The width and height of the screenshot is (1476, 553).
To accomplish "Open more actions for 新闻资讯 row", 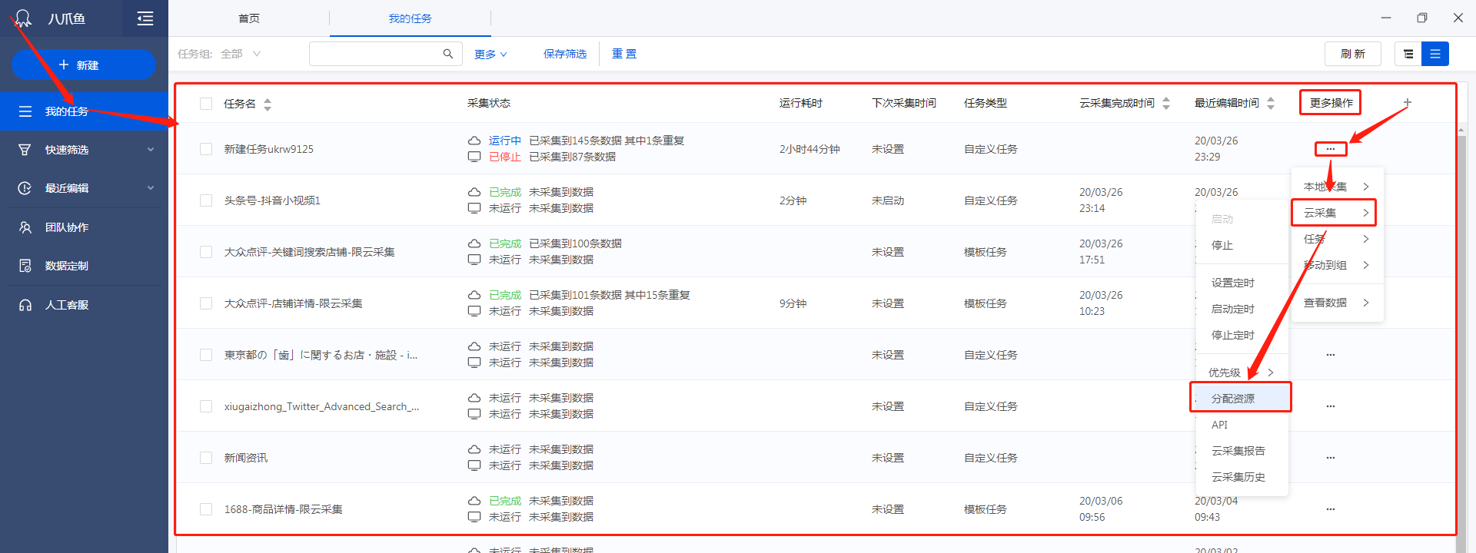I will click(x=1331, y=458).
